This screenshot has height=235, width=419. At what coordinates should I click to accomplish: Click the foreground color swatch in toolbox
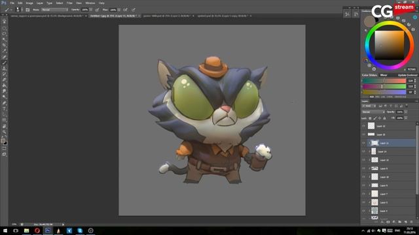tap(3, 140)
